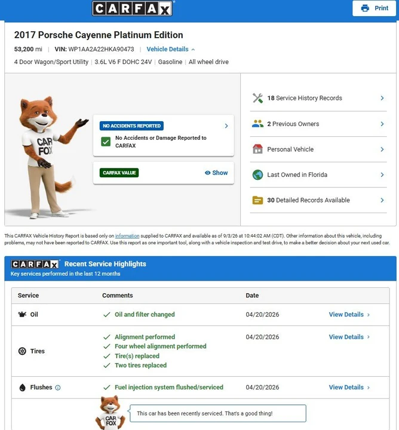Click Fuel injection system flushed checkmark

tap(107, 387)
